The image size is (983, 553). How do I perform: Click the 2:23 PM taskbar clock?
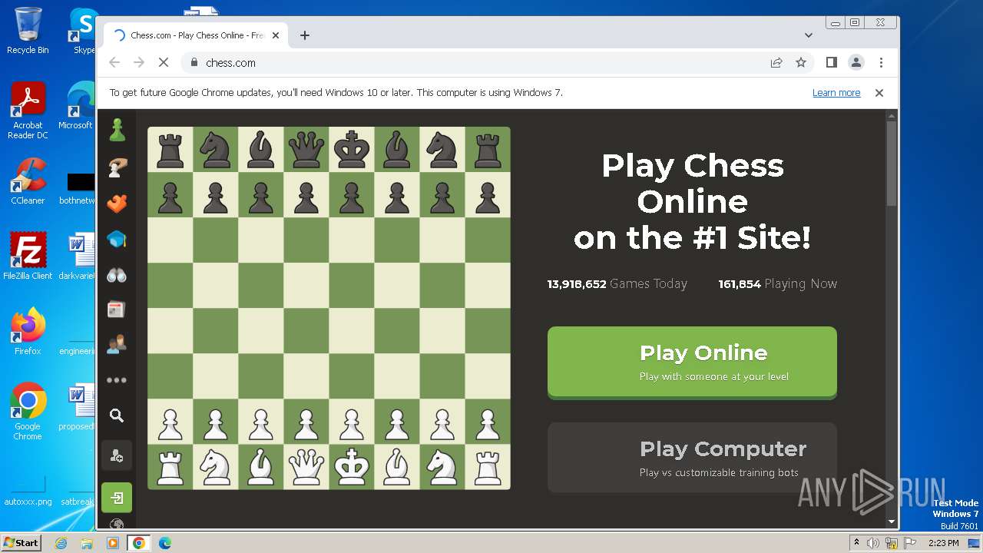coord(943,543)
